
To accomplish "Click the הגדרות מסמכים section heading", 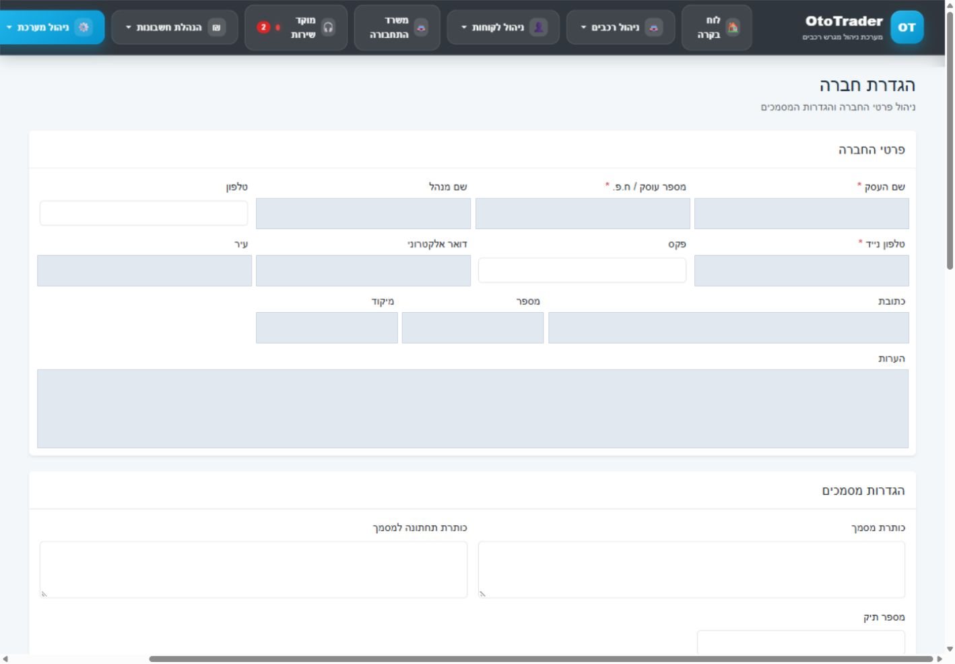I will click(863, 491).
